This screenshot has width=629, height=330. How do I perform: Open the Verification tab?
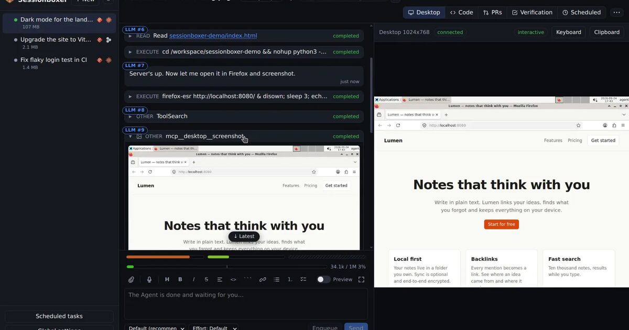click(532, 13)
